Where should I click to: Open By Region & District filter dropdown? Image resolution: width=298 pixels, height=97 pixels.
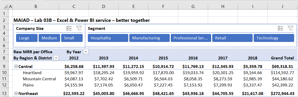tap(56, 58)
